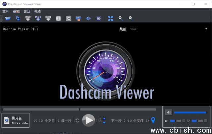Adjust the C contrast slider
Viewport: 212px width, 134px height.
(197, 121)
